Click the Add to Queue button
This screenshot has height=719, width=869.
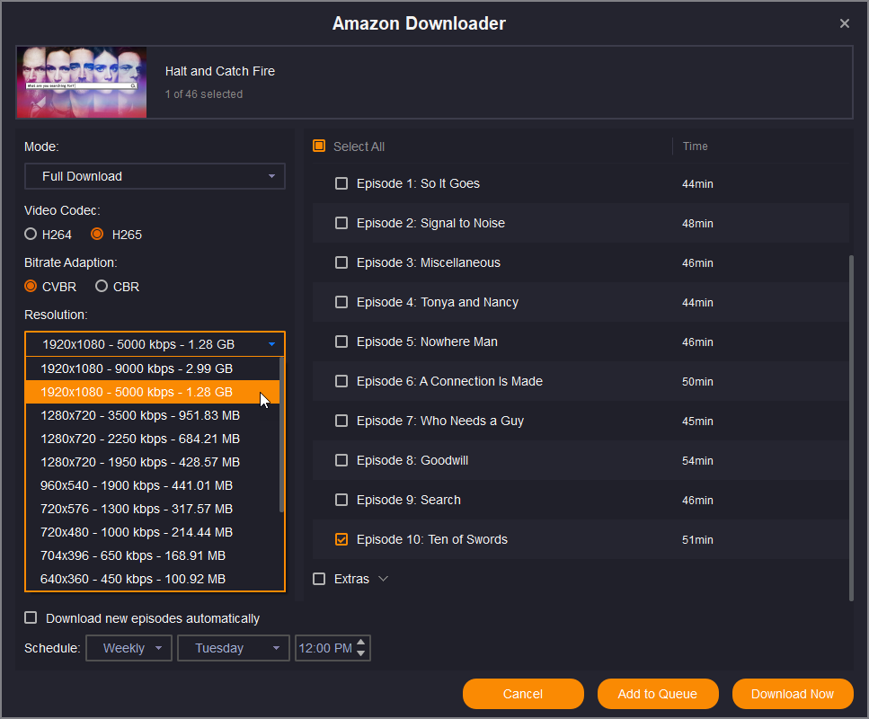(x=657, y=694)
